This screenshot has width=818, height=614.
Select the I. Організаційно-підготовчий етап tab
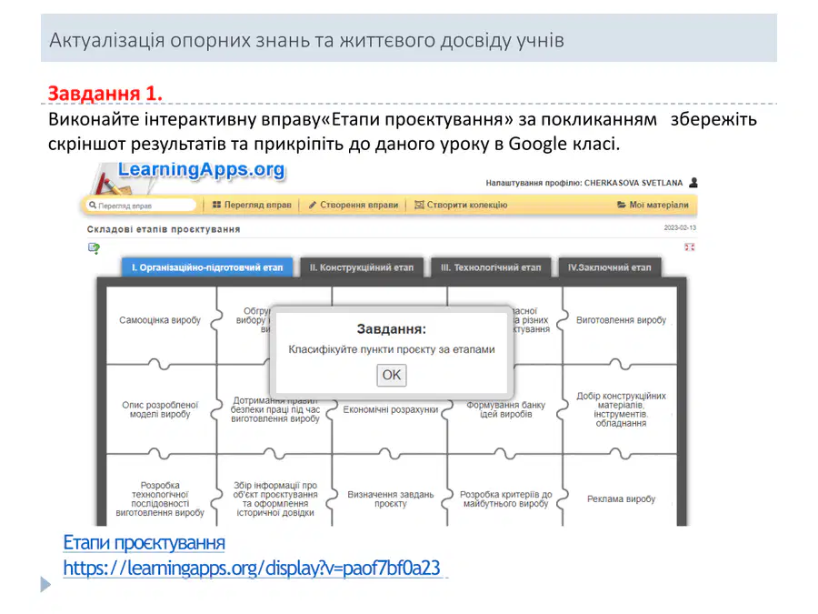207,267
